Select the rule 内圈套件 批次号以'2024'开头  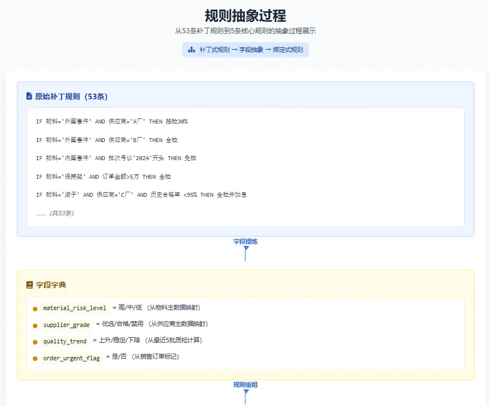(x=116, y=158)
